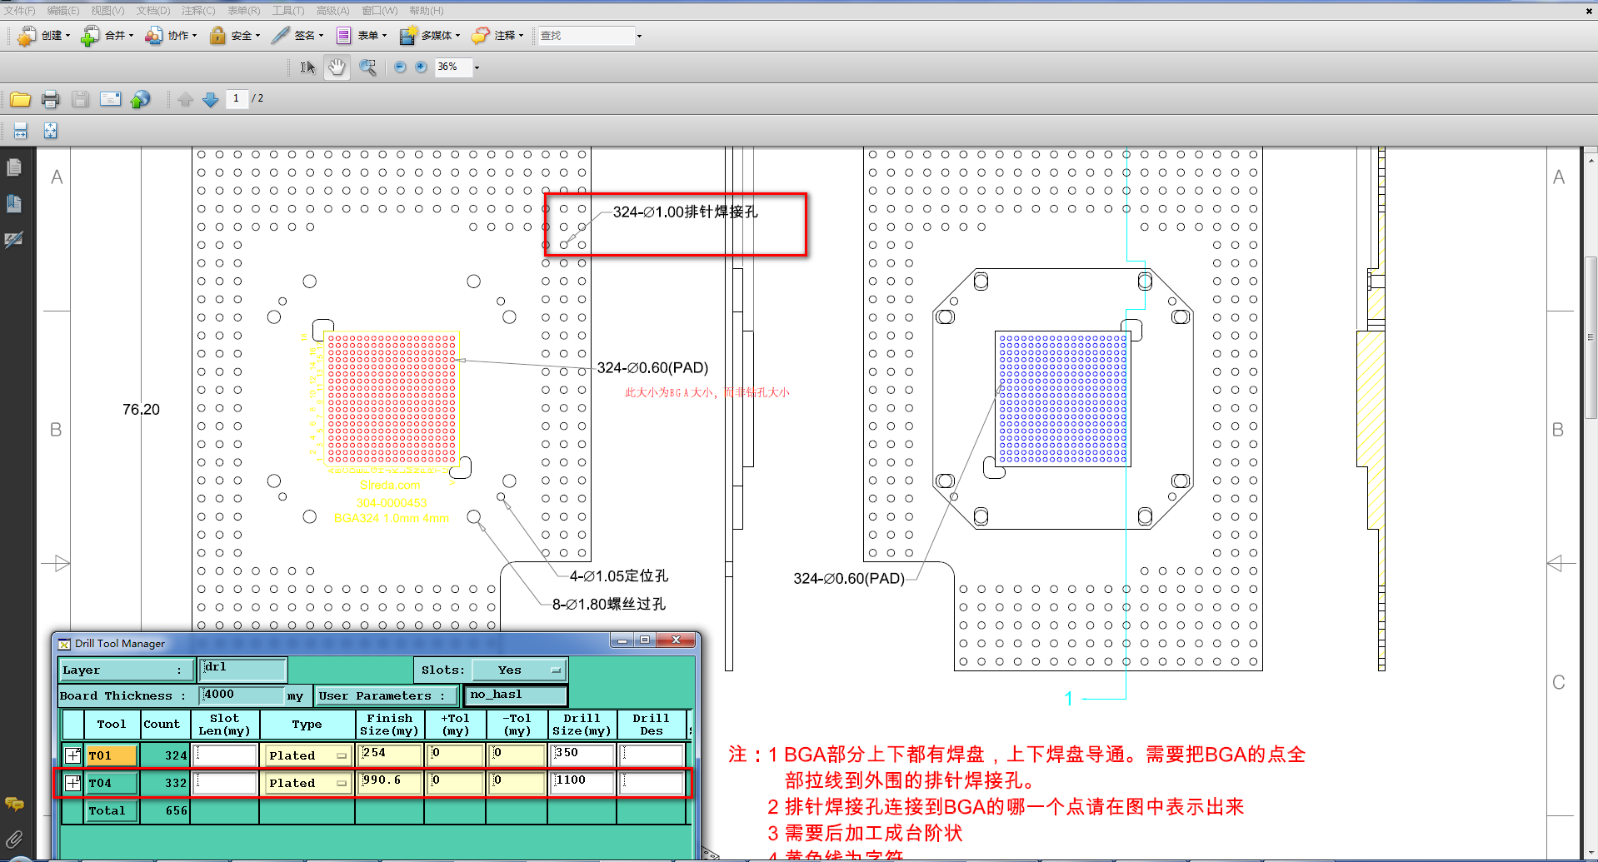Expand the T01 tool row
1598x862 pixels.
coord(73,755)
